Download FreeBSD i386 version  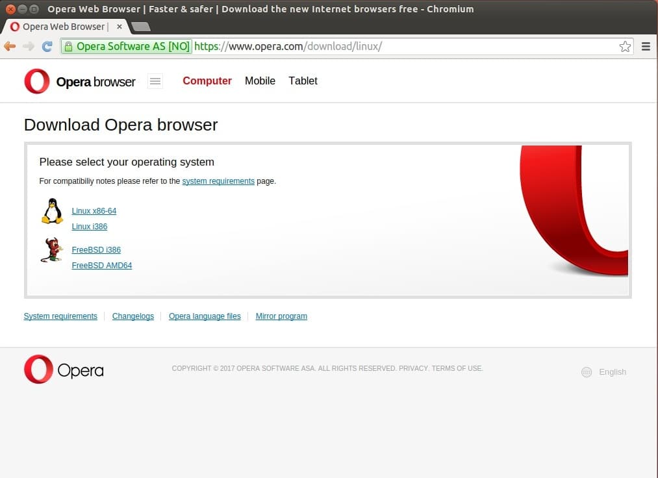pyautogui.click(x=96, y=249)
